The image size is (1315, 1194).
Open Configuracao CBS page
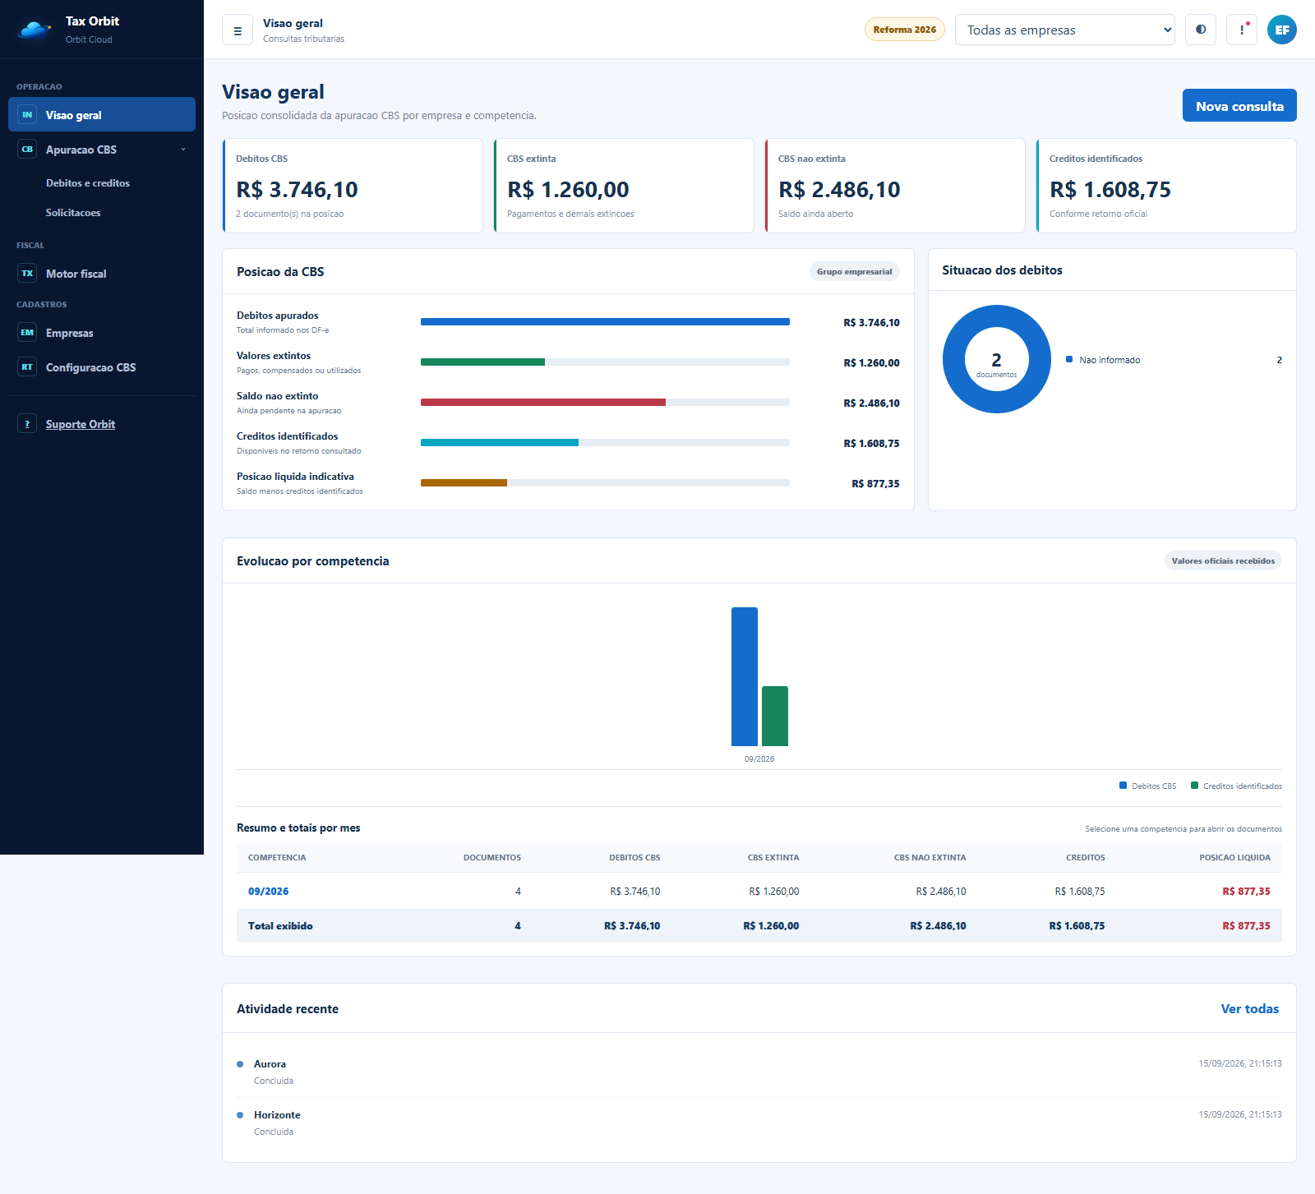(102, 367)
